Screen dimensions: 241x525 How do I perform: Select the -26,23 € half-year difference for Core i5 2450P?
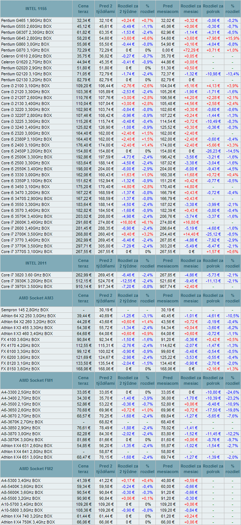point(213,151)
